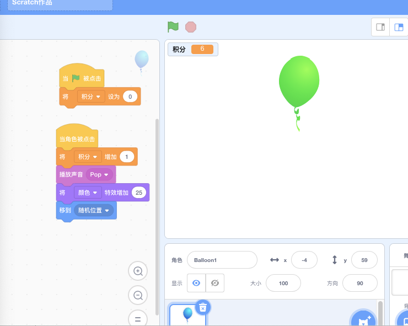
Task: Zoom in on the code workspace
Action: (138, 271)
